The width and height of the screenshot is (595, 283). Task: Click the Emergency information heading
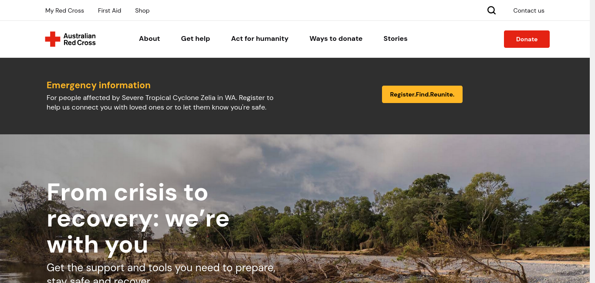98,85
